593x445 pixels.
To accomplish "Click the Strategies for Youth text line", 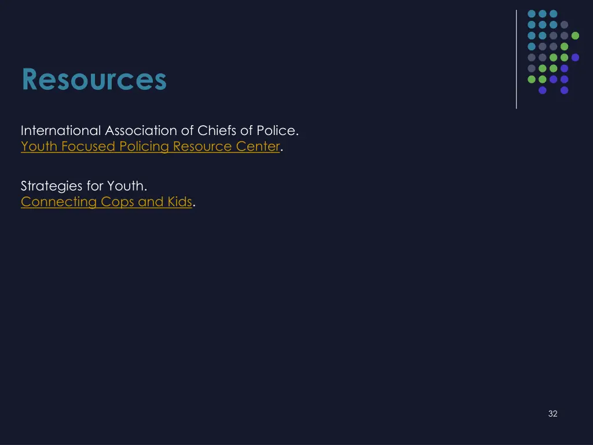I will coord(84,186).
